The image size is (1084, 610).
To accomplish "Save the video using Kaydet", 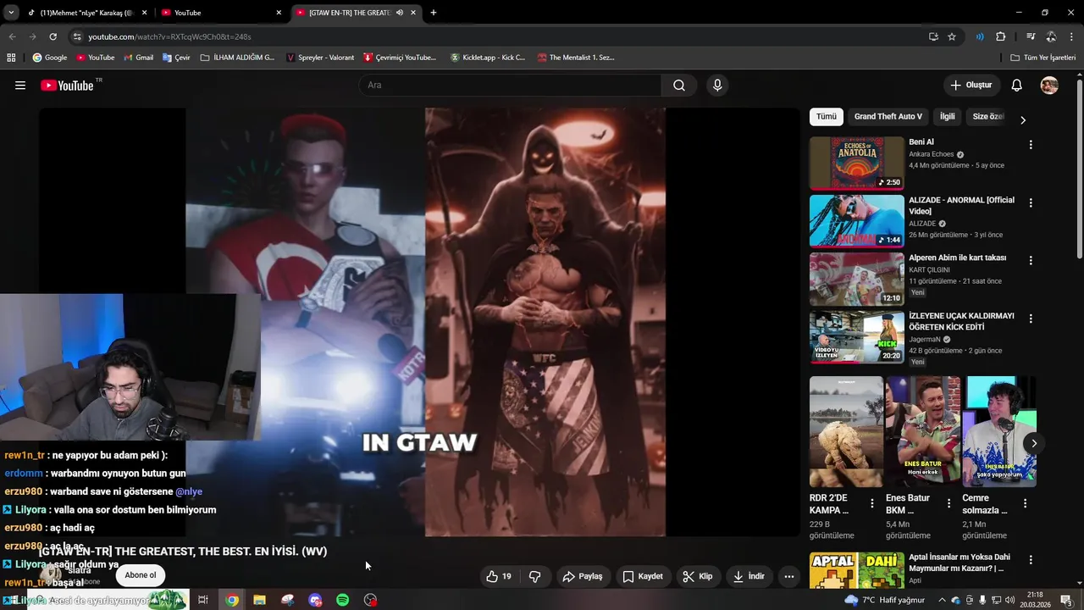I will [643, 576].
